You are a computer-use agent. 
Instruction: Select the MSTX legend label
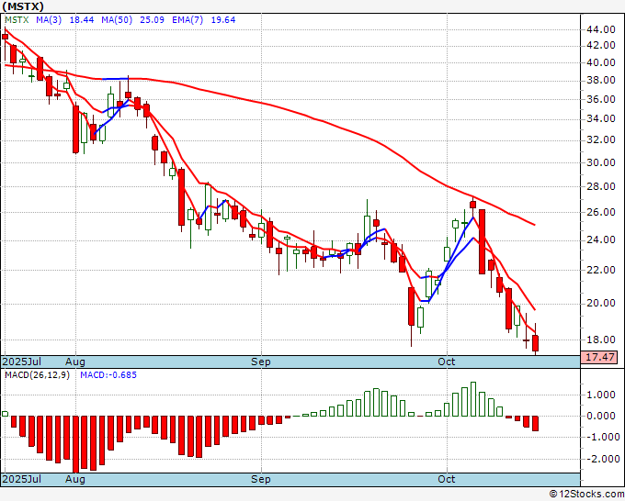click(17, 20)
